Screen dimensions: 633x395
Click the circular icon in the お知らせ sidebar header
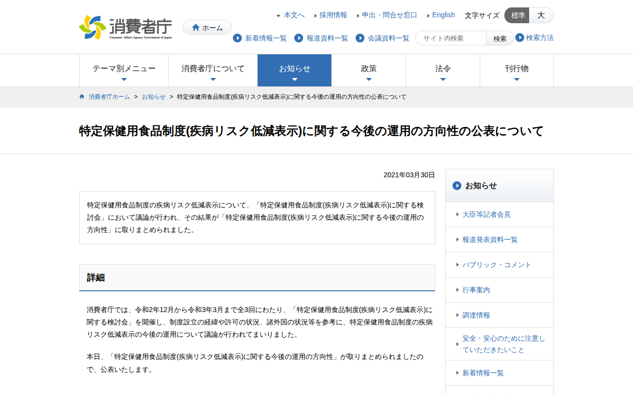pyautogui.click(x=456, y=186)
